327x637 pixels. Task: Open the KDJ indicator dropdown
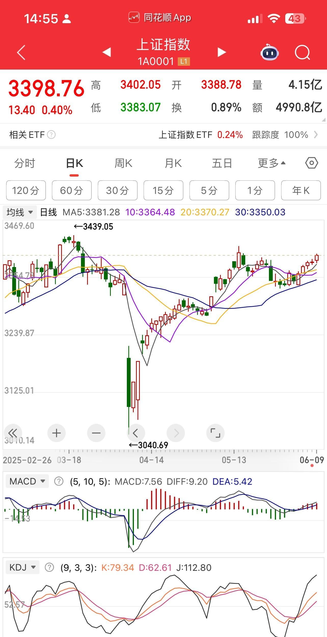pos(22,567)
